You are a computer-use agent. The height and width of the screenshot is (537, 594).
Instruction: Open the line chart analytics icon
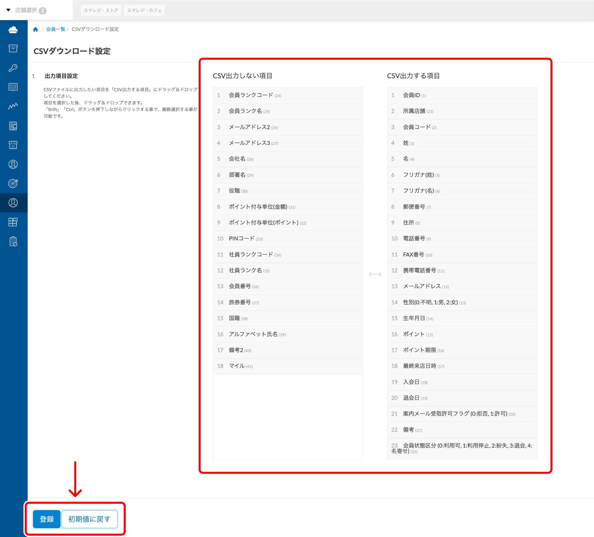tap(13, 106)
